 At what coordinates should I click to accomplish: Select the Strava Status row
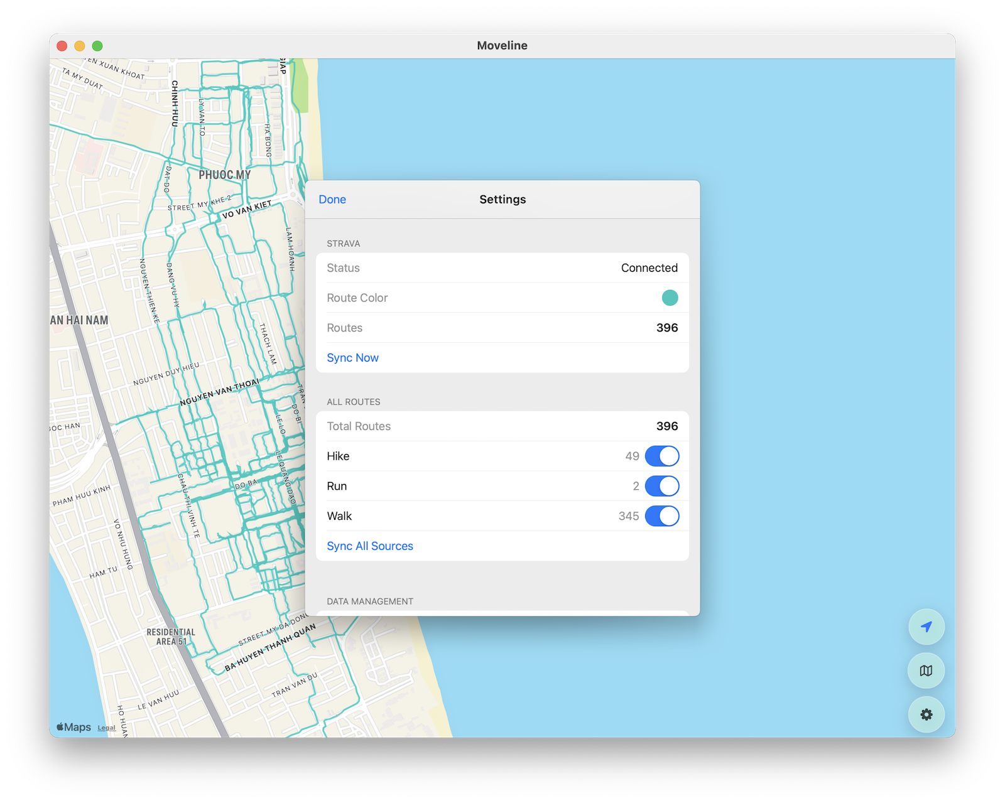click(x=502, y=268)
